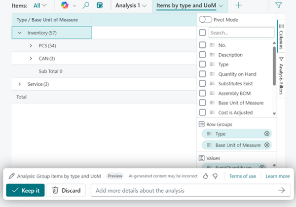The width and height of the screenshot is (296, 207).
Task: Expand the PCS (54) group
Action: (x=31, y=45)
